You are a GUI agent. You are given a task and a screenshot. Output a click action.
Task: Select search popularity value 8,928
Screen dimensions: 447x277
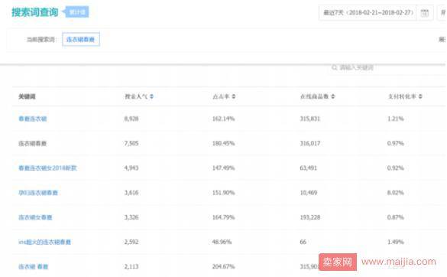131,119
